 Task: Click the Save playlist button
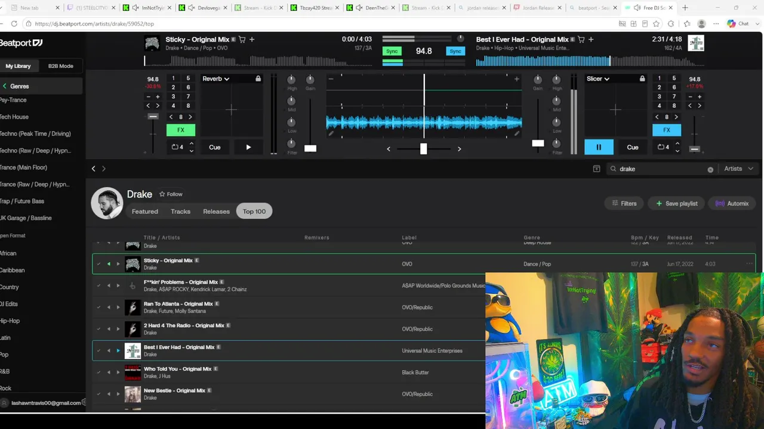tap(677, 204)
